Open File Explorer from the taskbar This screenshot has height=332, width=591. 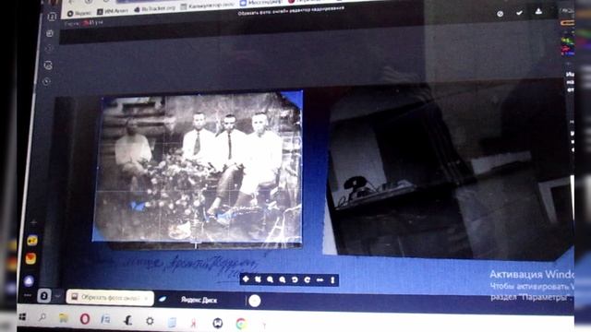pos(64,318)
